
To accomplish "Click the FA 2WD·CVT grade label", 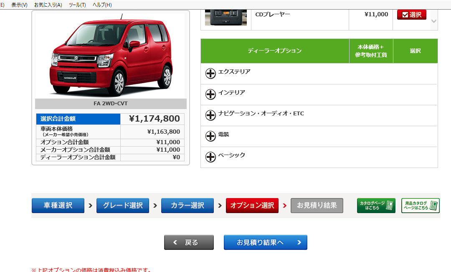I will (x=111, y=104).
